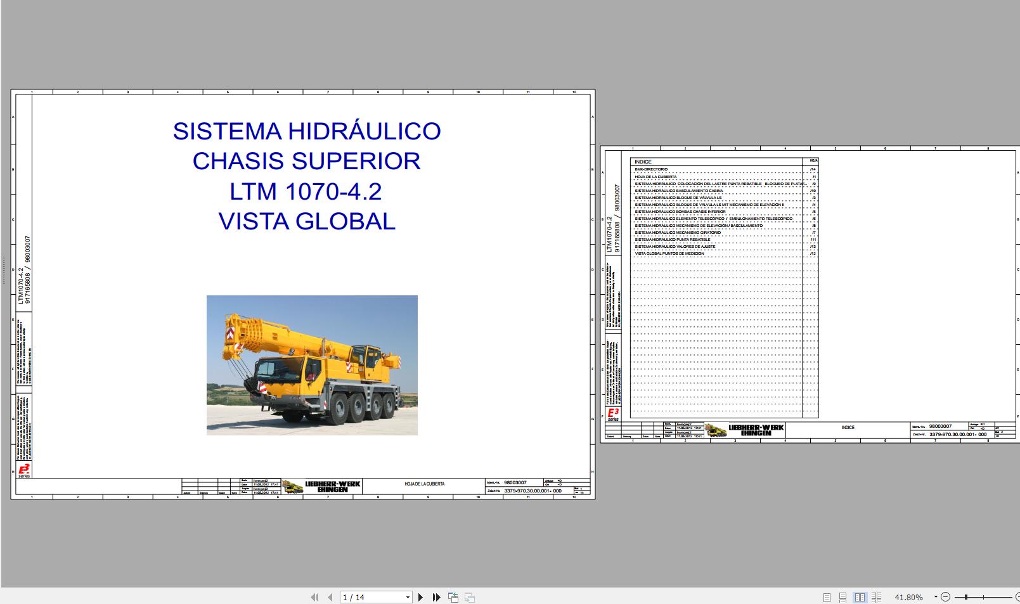Zoom in using the plus icon
This screenshot has height=604, width=1020.
[1016, 596]
